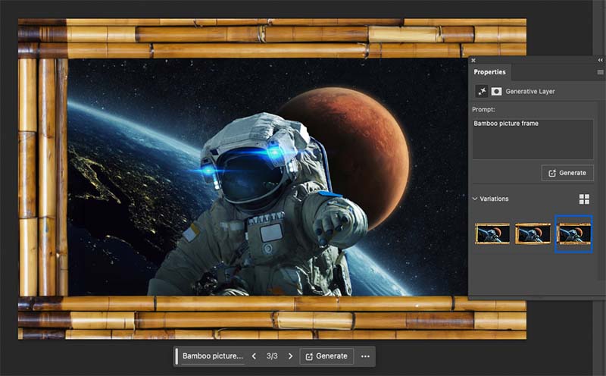Open the Properties panel menu
This screenshot has height=376, width=606.
pos(600,72)
